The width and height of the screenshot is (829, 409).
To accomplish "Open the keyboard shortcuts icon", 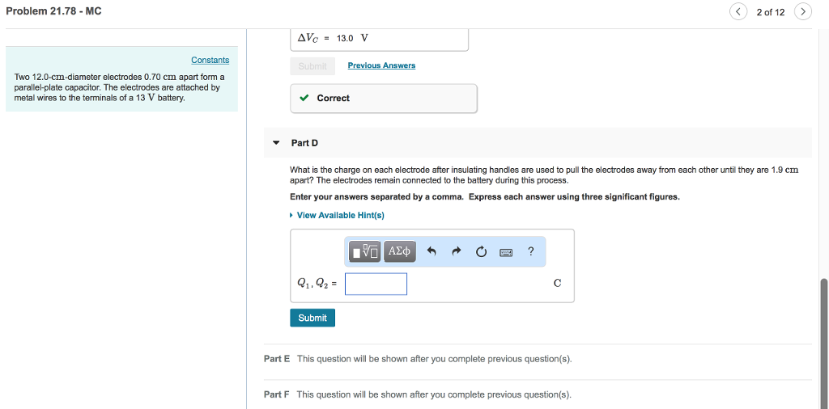I will [506, 252].
